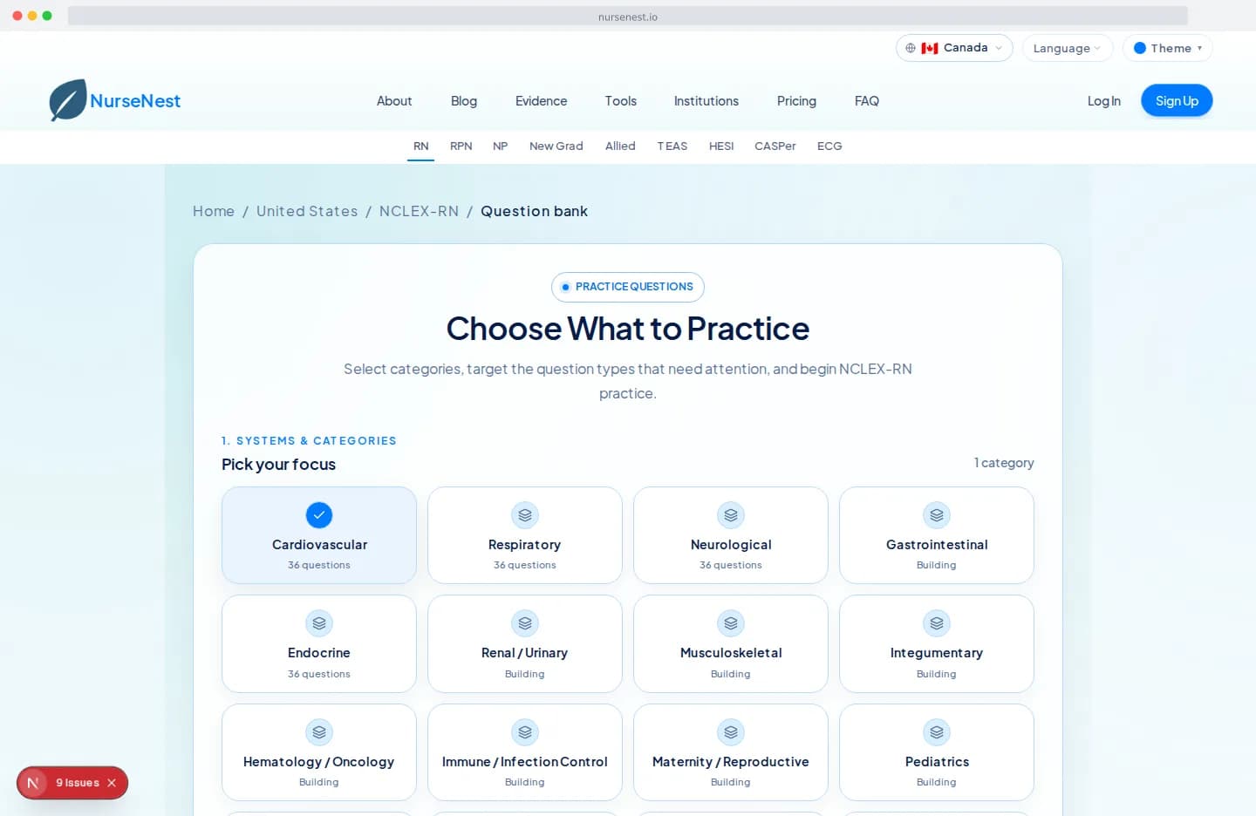
Task: Click the globe icon beside Canada
Action: (x=911, y=48)
